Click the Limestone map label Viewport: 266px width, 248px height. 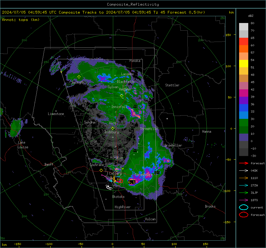coord(56,114)
